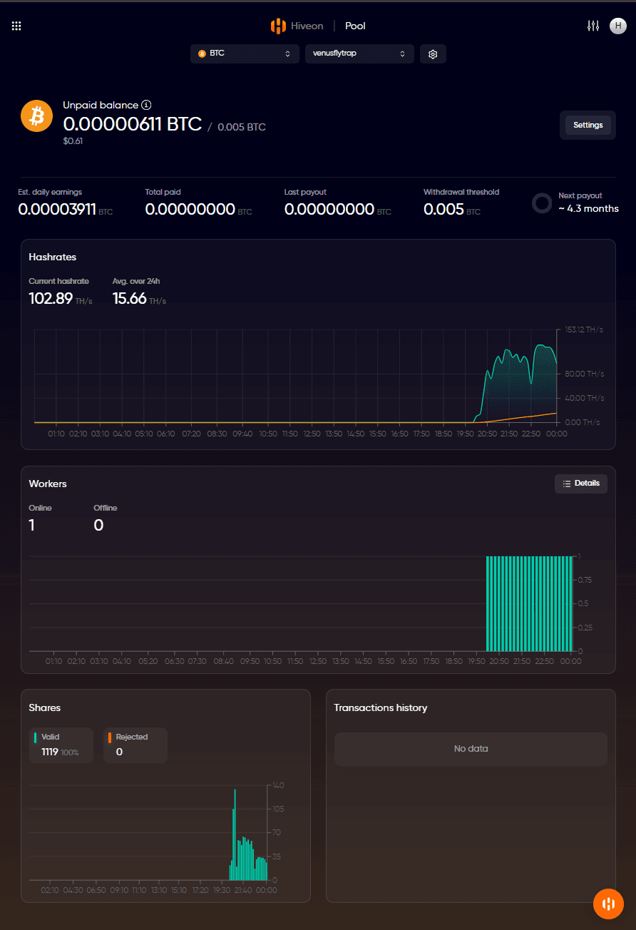636x930 pixels.
Task: Click the Next payout progress circle
Action: 540,203
